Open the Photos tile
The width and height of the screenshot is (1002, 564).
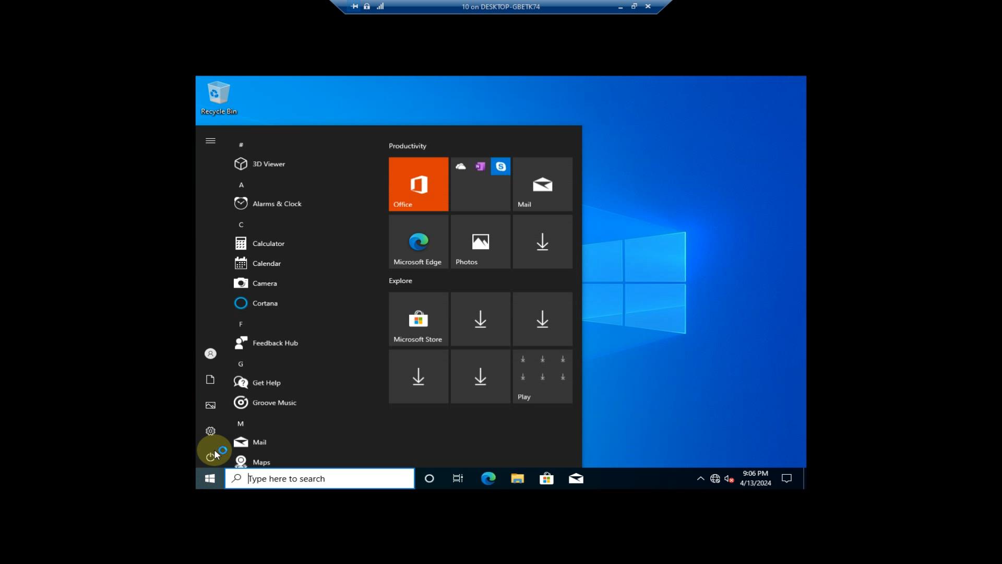481,242
